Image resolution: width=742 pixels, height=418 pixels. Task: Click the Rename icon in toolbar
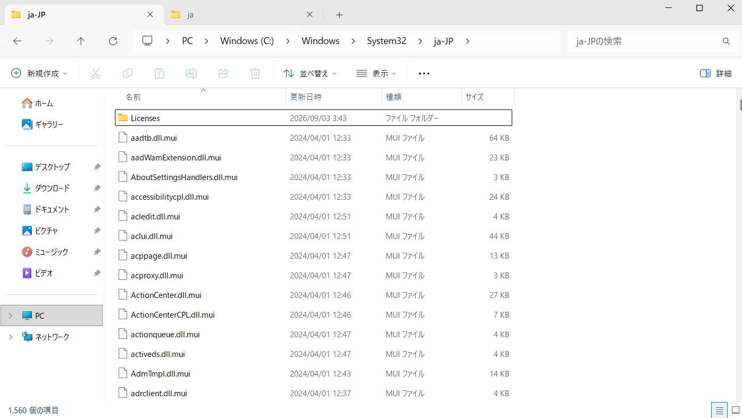(191, 73)
